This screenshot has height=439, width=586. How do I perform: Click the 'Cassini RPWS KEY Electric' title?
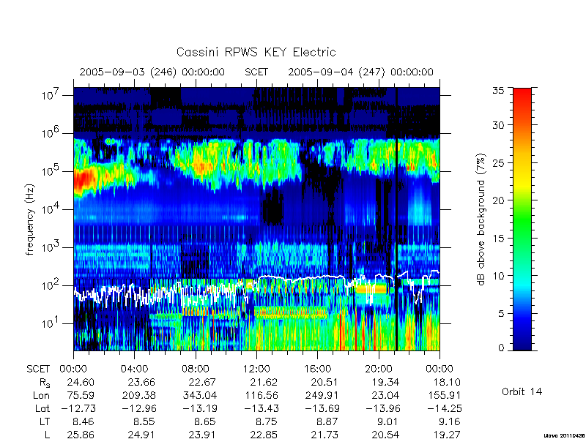(x=256, y=52)
